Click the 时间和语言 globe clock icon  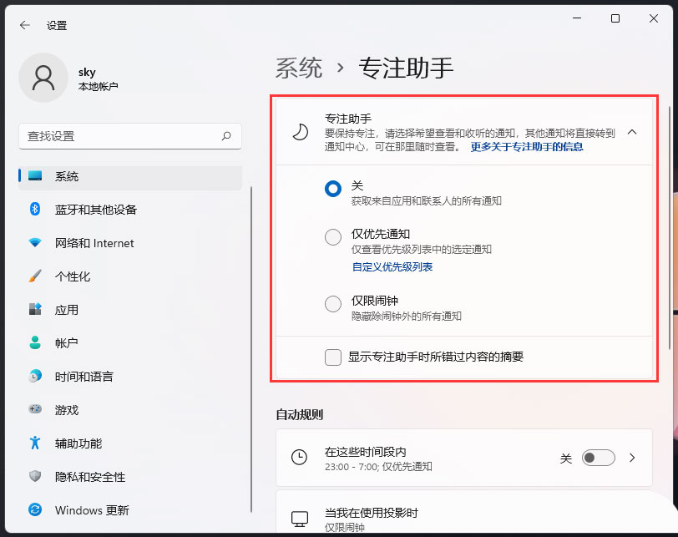pyautogui.click(x=35, y=376)
